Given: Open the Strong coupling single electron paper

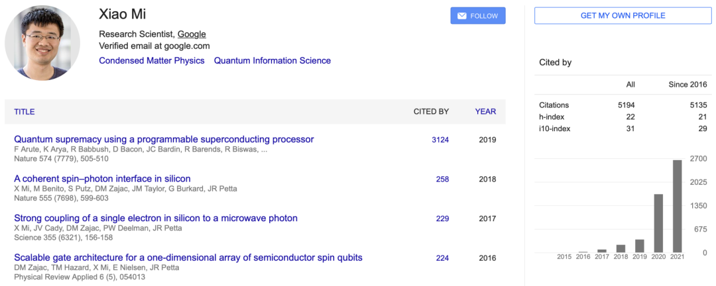Looking at the screenshot, I should coord(156,218).
